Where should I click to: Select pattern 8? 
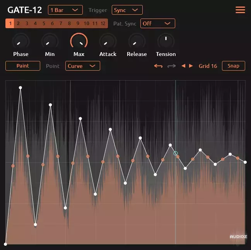[69, 24]
